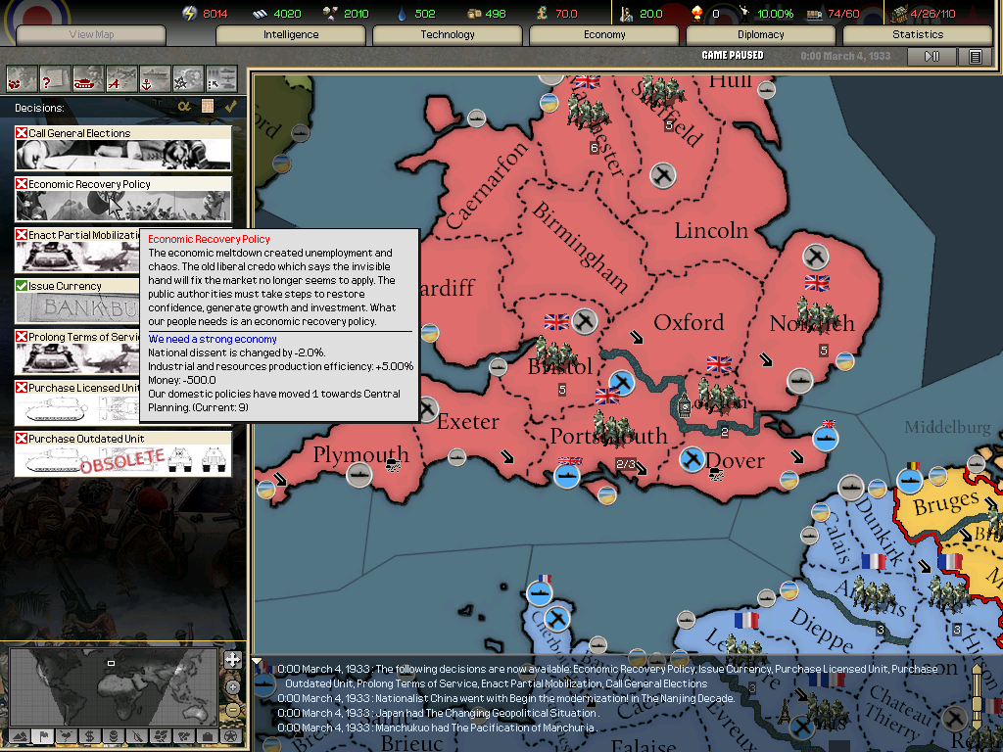Select the Birmingham province on map

(580, 246)
